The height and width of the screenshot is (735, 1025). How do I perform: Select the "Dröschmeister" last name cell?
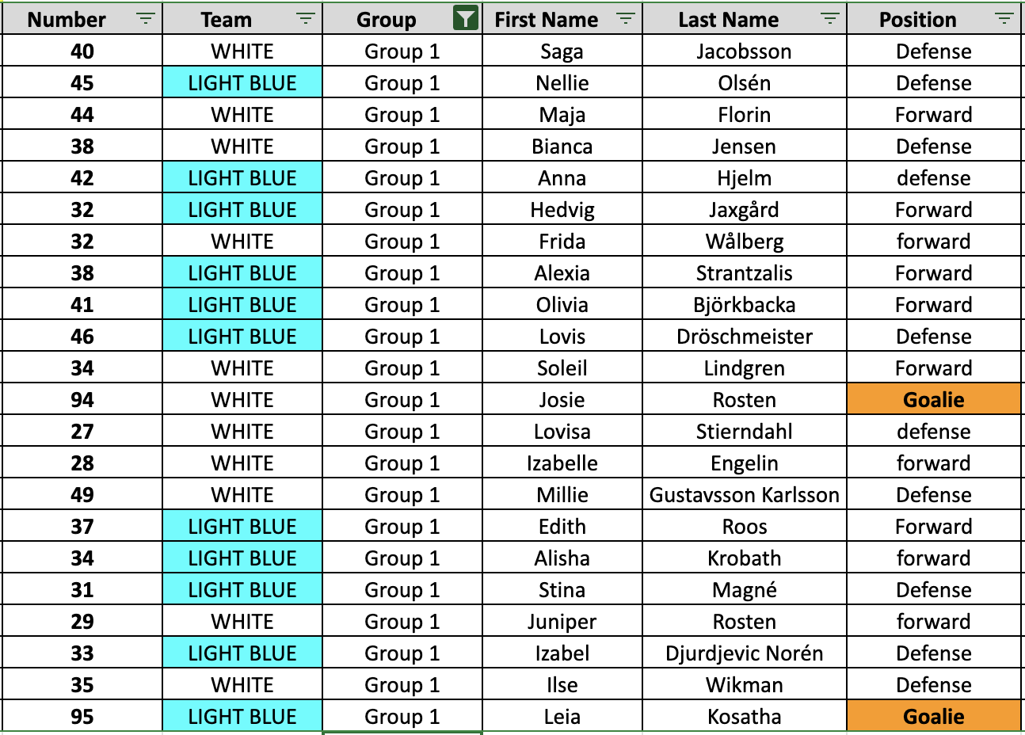tap(744, 337)
